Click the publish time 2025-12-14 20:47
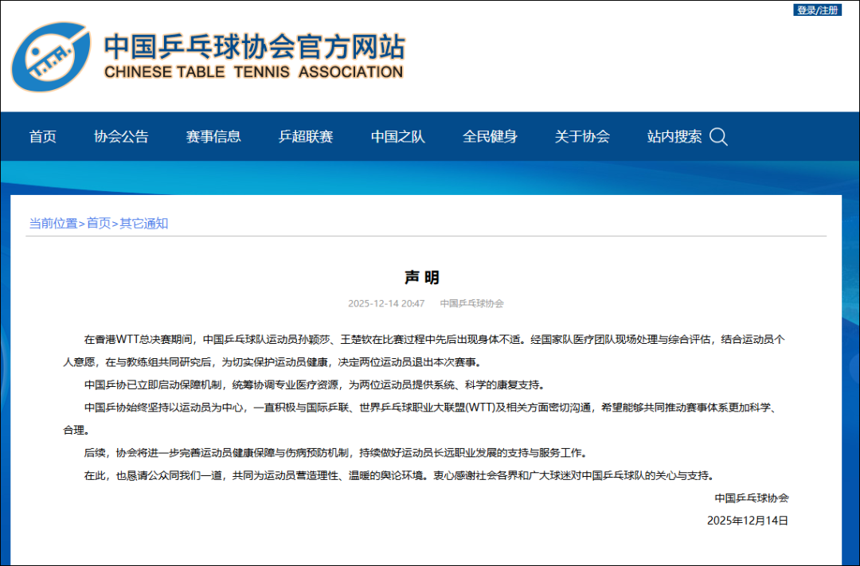860x566 pixels. pos(386,303)
